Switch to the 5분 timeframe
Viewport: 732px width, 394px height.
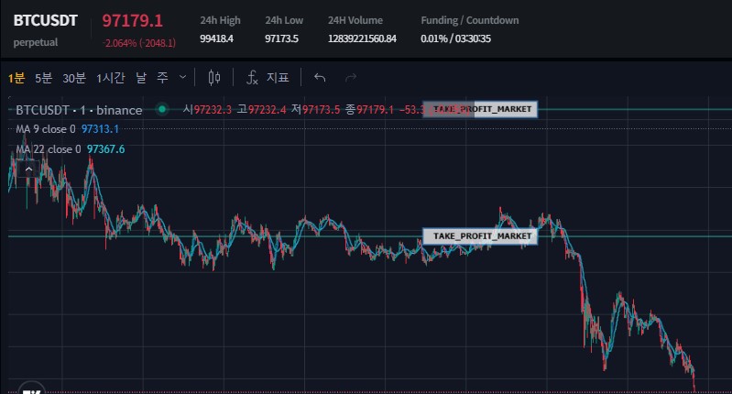(x=43, y=78)
